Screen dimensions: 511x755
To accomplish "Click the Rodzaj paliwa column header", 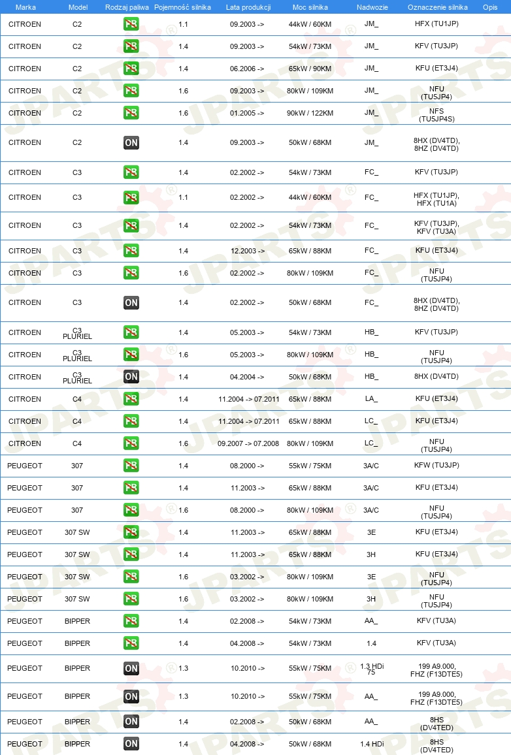I will (127, 7).
